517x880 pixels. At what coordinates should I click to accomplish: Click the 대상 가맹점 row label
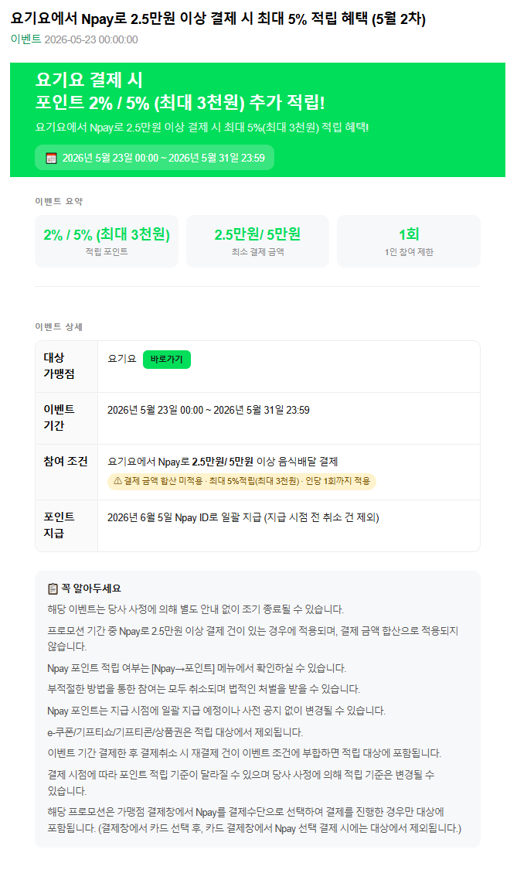pyautogui.click(x=59, y=366)
